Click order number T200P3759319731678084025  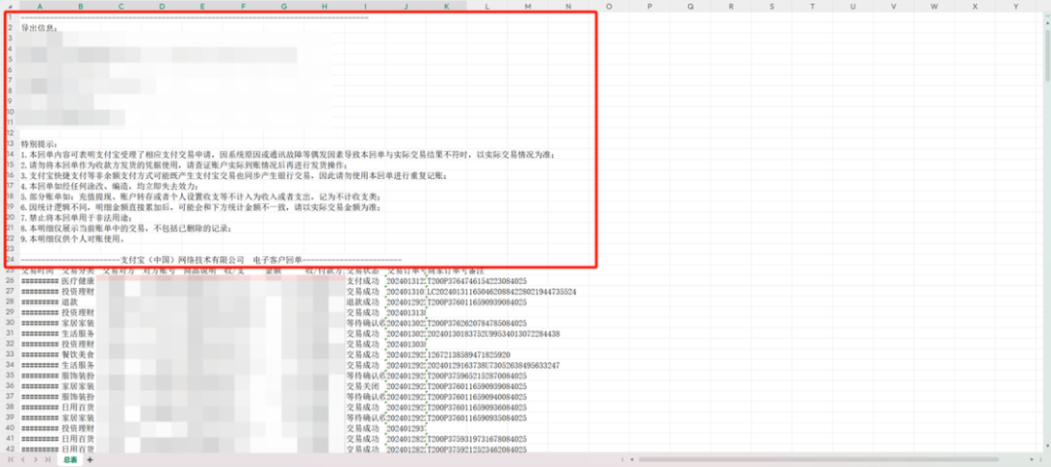[477, 439]
